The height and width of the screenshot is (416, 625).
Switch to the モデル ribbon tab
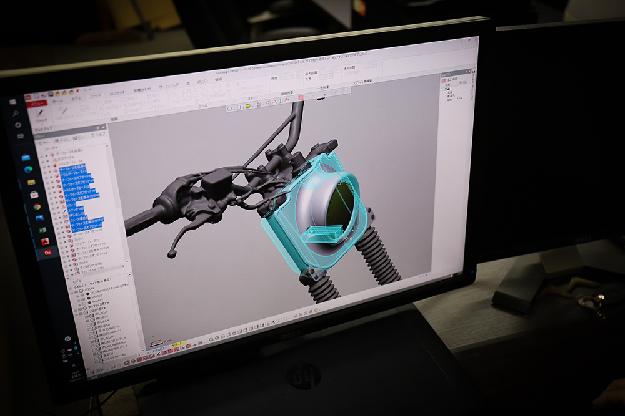coord(76,99)
